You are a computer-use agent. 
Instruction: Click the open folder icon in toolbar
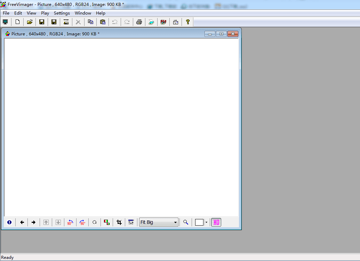coord(30,22)
